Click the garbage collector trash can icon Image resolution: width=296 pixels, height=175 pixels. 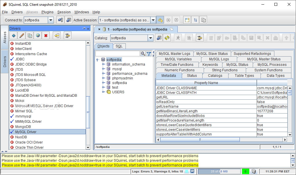pyautogui.click(x=254, y=172)
